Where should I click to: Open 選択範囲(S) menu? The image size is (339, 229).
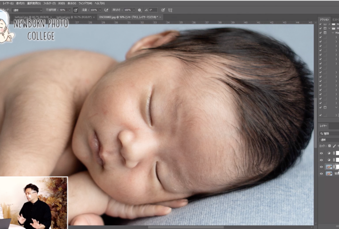(x=34, y=3)
